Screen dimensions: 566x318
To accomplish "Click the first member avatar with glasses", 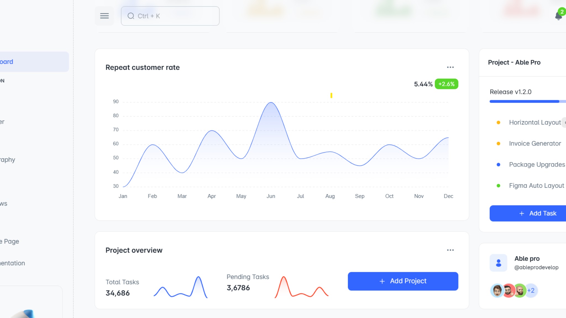I will click(x=497, y=290).
